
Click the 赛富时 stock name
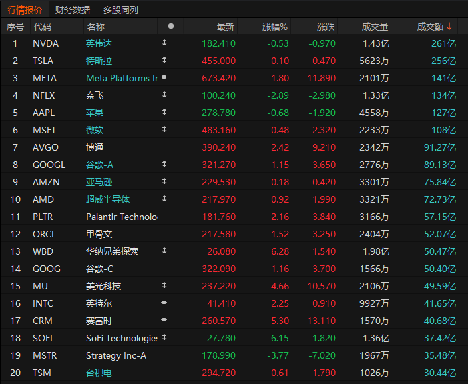point(99,321)
